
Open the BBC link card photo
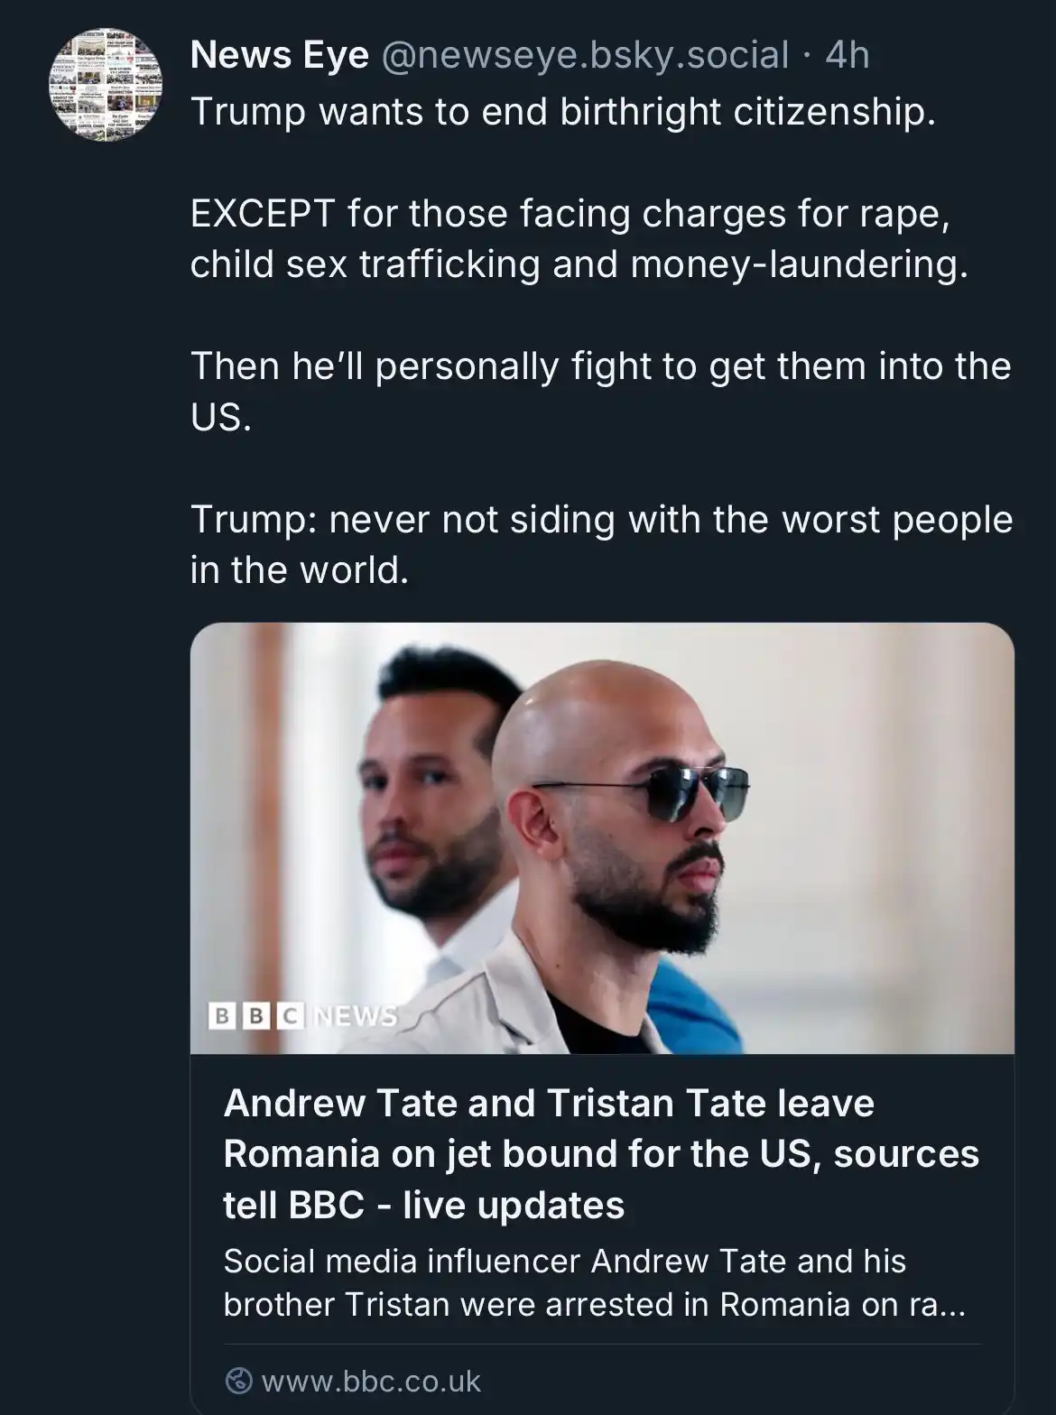tap(602, 838)
